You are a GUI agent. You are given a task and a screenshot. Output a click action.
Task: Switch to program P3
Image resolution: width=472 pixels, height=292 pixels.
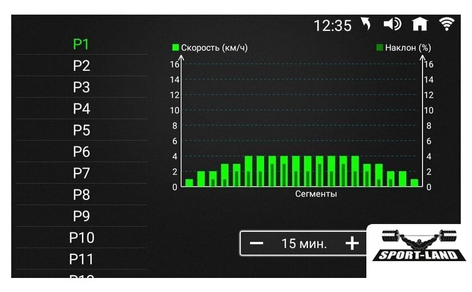tap(81, 87)
